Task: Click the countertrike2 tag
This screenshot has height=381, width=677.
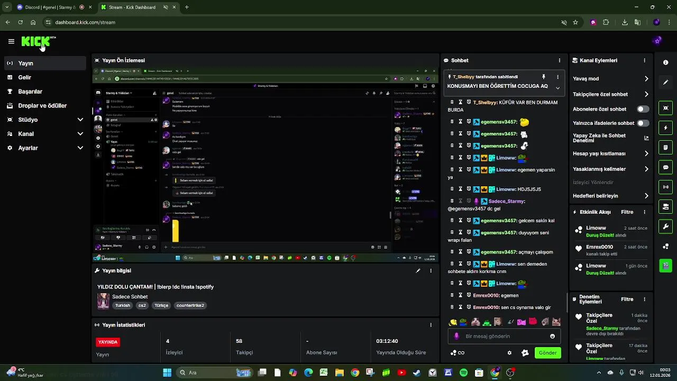Action: point(190,305)
